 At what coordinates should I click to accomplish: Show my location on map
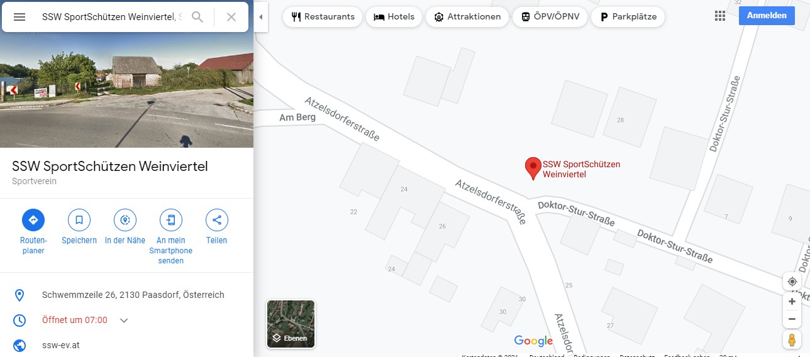[792, 282]
